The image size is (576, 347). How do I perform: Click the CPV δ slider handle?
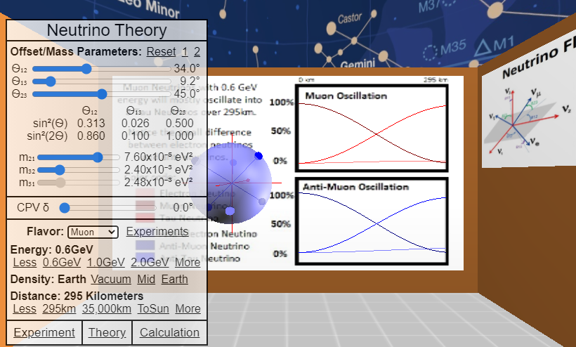tap(65, 208)
